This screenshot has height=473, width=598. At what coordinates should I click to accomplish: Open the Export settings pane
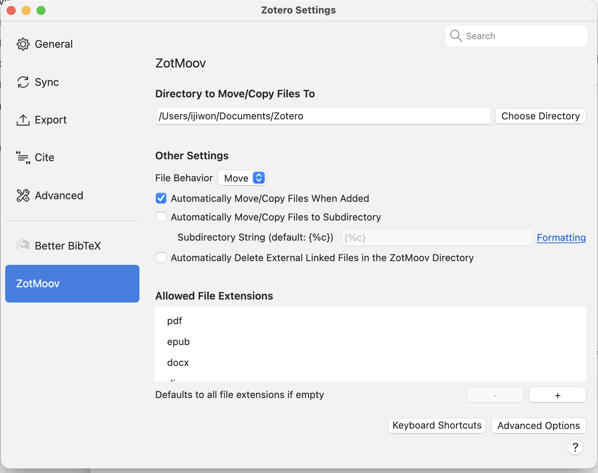tap(72, 120)
